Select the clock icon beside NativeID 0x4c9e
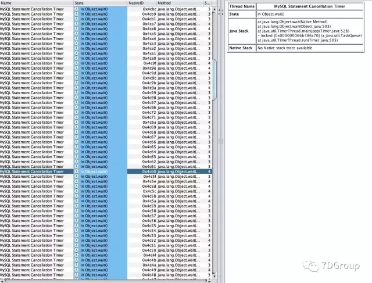The width and height of the screenshot is (372, 283). click(76, 68)
